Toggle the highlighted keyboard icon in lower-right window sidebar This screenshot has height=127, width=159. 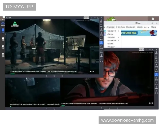pos(156,74)
